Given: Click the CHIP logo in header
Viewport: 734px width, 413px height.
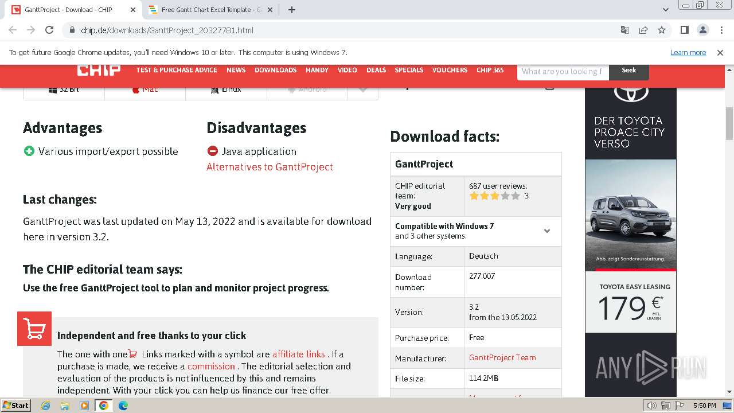Looking at the screenshot, I should (99, 70).
